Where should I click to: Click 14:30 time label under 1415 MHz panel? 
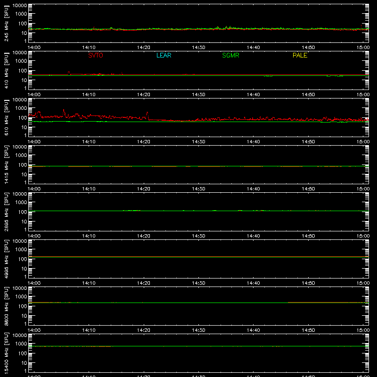(198, 189)
